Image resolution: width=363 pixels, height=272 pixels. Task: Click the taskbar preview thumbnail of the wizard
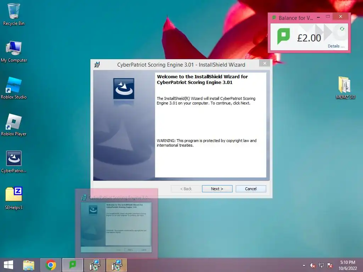(x=116, y=227)
